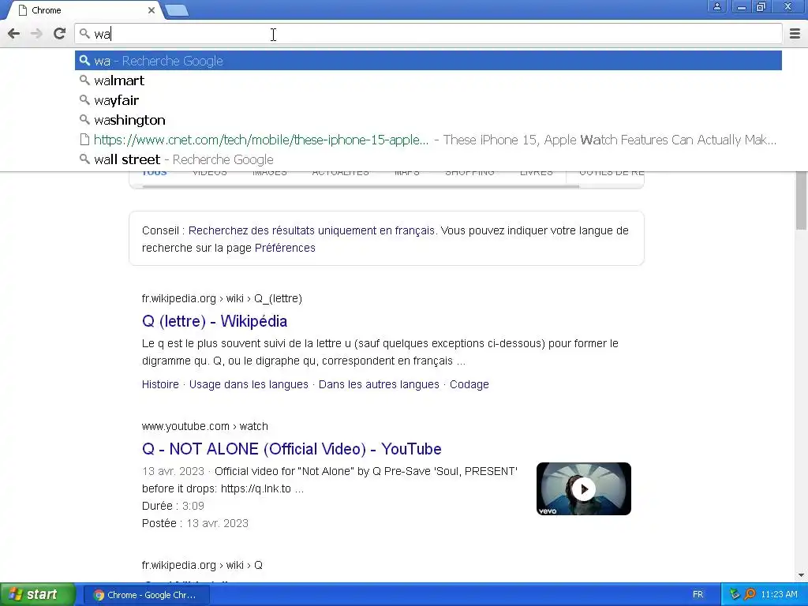808x606 pixels.
Task: Reload the page with the refresh icon
Action: [x=59, y=34]
